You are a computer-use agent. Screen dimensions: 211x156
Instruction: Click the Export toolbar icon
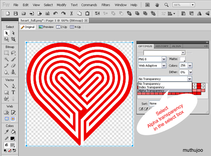39,13
